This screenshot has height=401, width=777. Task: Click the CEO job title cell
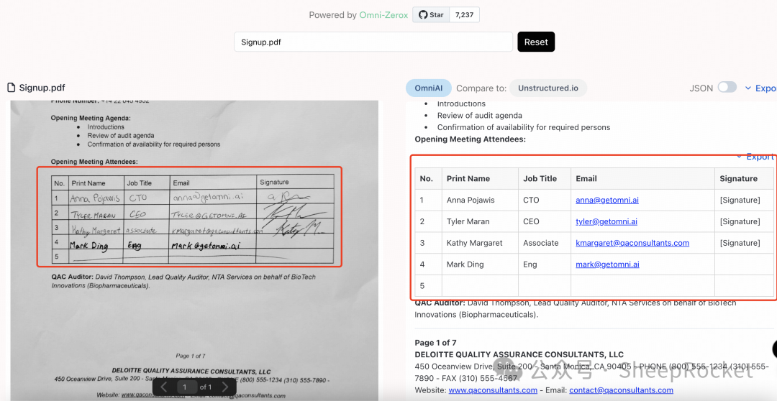pyautogui.click(x=545, y=221)
